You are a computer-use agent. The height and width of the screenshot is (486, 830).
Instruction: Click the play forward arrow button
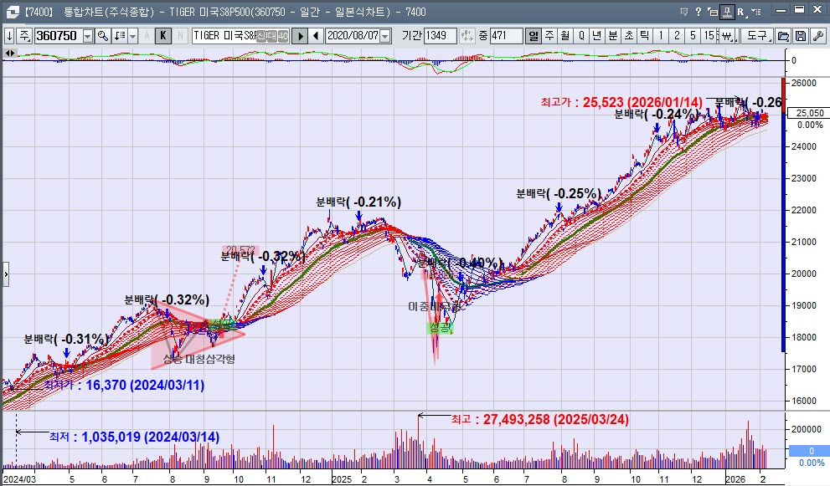click(x=300, y=36)
